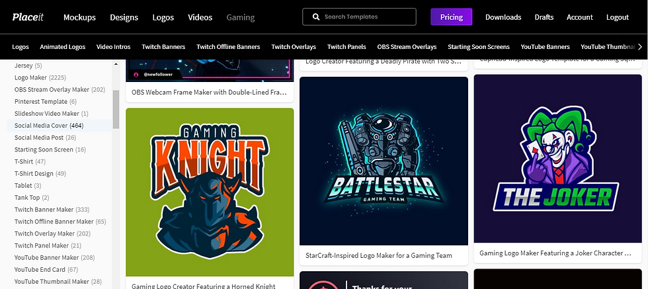
Task: Click 'Gaming Logo Maker Featuring a Joker Character' title
Action: pos(555,253)
